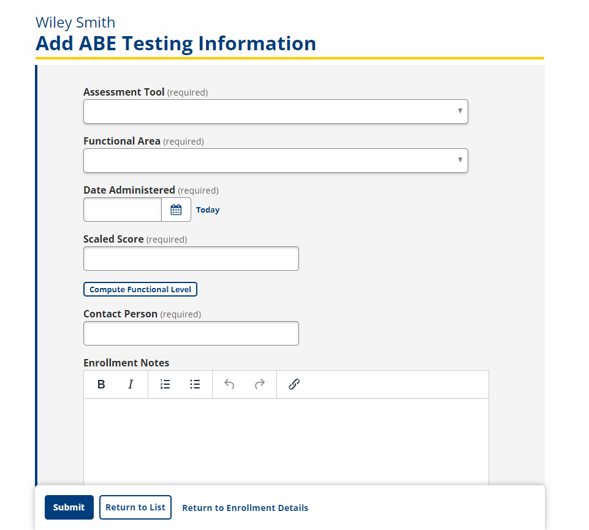589x530 pixels.
Task: Insert a numbered list in notes editor
Action: click(x=165, y=384)
